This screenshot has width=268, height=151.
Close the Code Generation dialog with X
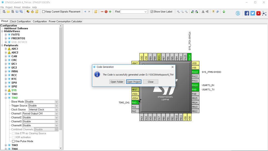pyautogui.click(x=172, y=67)
